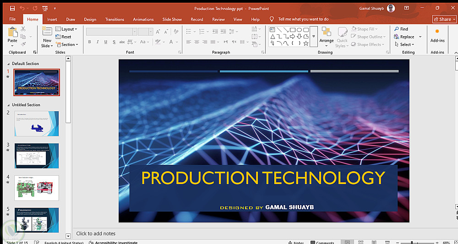Screen dimensions: 458x244
Task: Click the Format Painter brush icon
Action: pyautogui.click(x=23, y=44)
